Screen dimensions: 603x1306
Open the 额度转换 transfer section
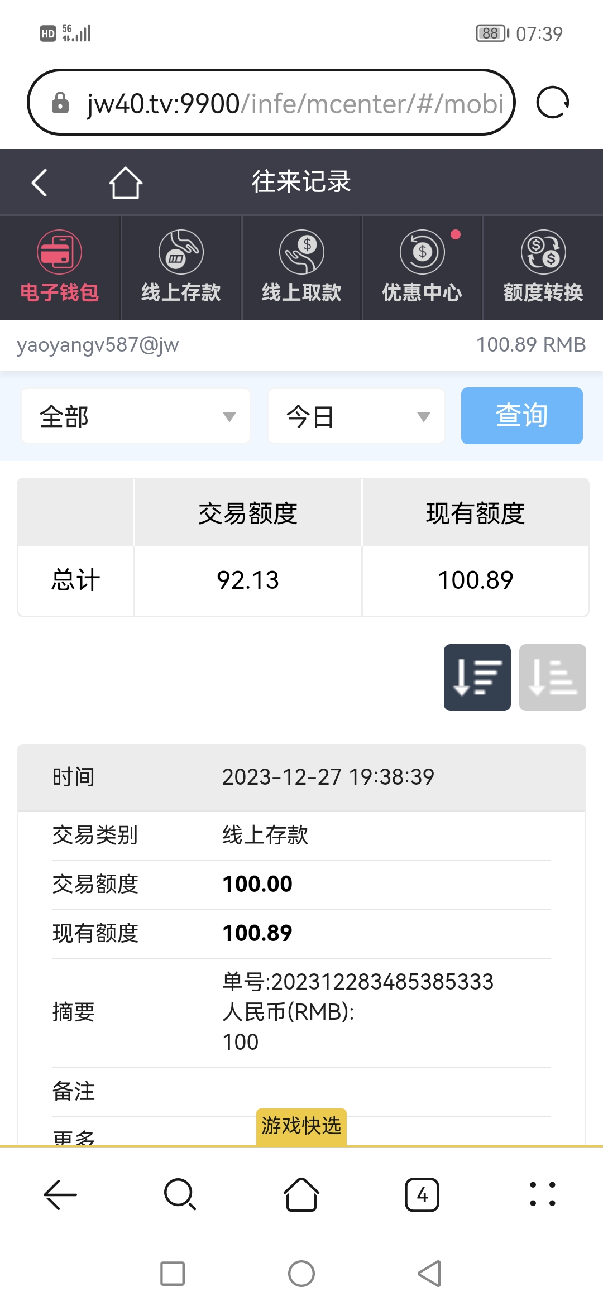pyautogui.click(x=543, y=267)
